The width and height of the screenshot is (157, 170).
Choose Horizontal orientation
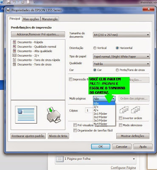[117, 48]
